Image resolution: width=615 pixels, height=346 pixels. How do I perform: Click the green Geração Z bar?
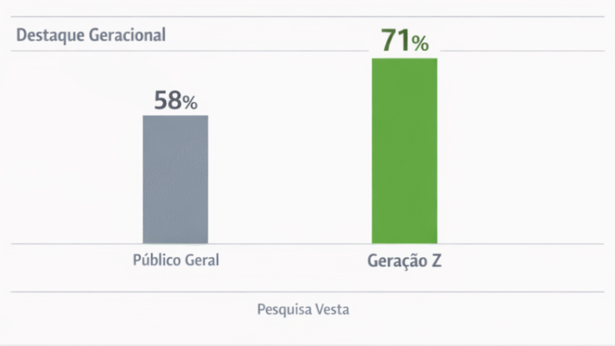[404, 150]
